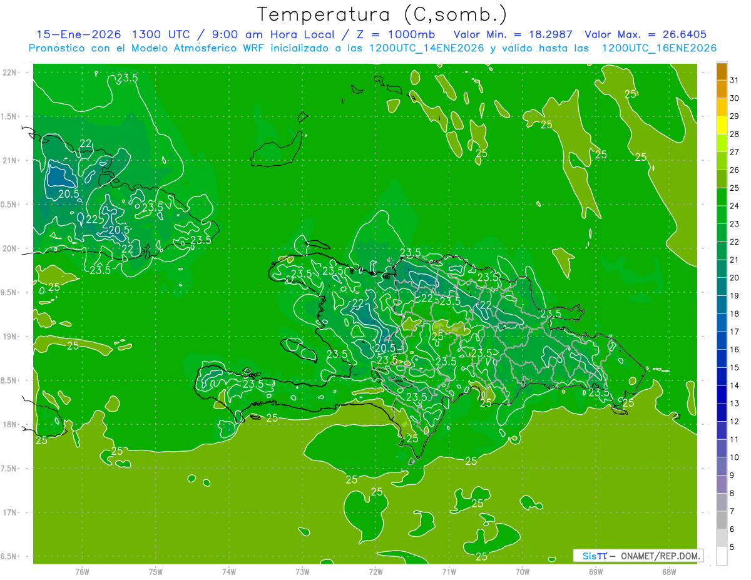
Task: Click the 74W longitude axis label
Action: pyautogui.click(x=229, y=572)
